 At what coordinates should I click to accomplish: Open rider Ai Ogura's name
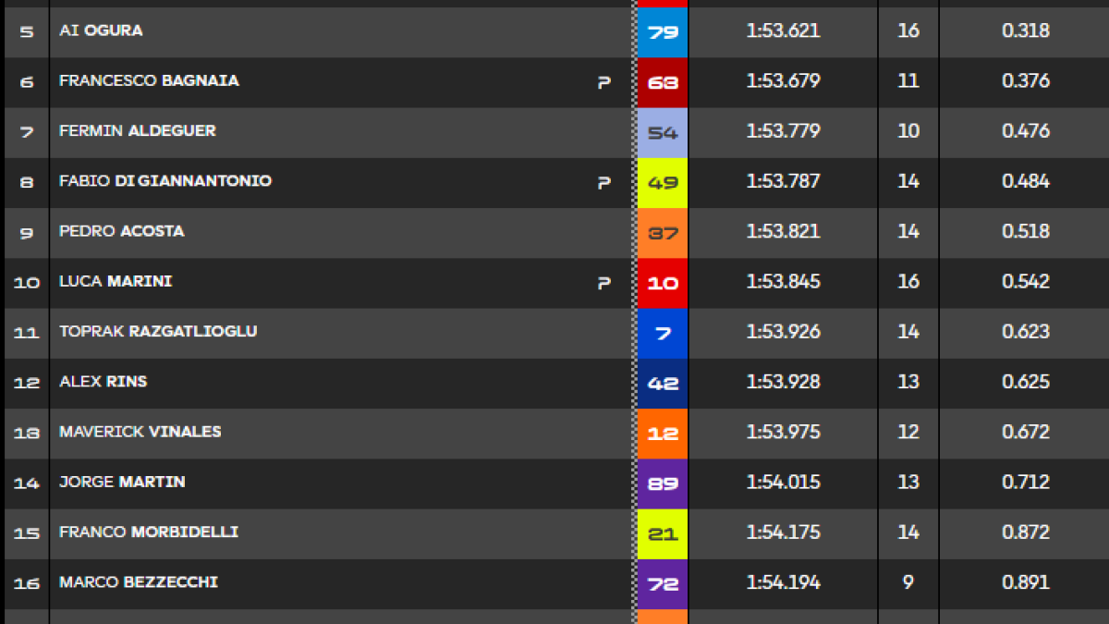pos(101,31)
